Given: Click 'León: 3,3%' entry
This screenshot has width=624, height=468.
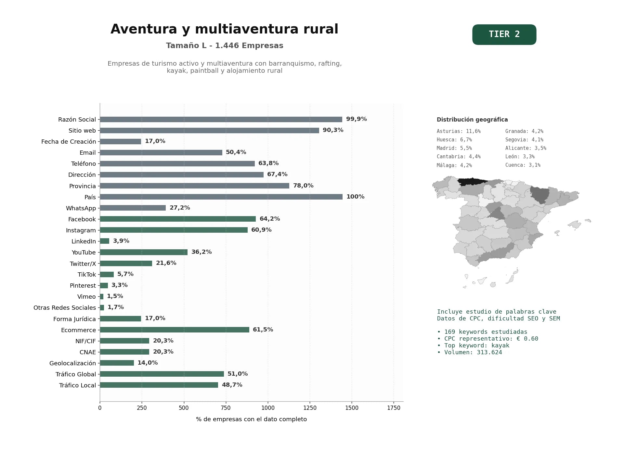Looking at the screenshot, I should 520,157.
